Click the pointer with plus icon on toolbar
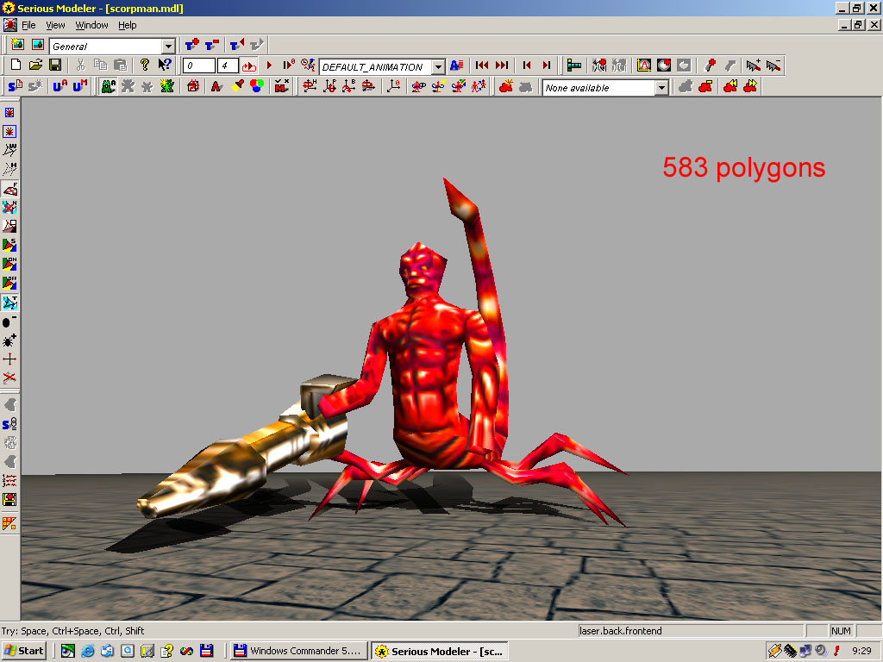883x662 pixels. pos(752,66)
